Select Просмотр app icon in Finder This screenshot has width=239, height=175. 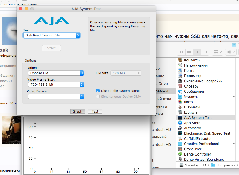pyautogui.click(x=180, y=76)
